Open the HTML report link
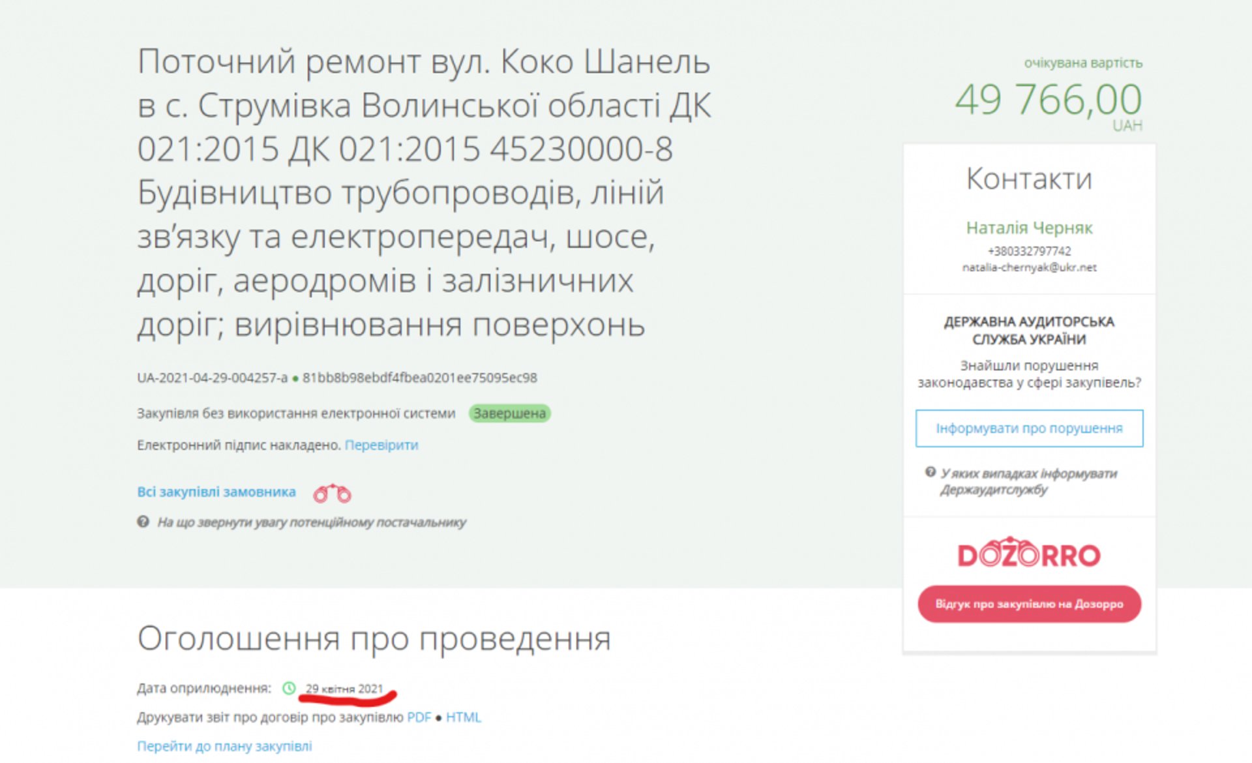Image resolution: width=1252 pixels, height=763 pixels. tap(464, 717)
